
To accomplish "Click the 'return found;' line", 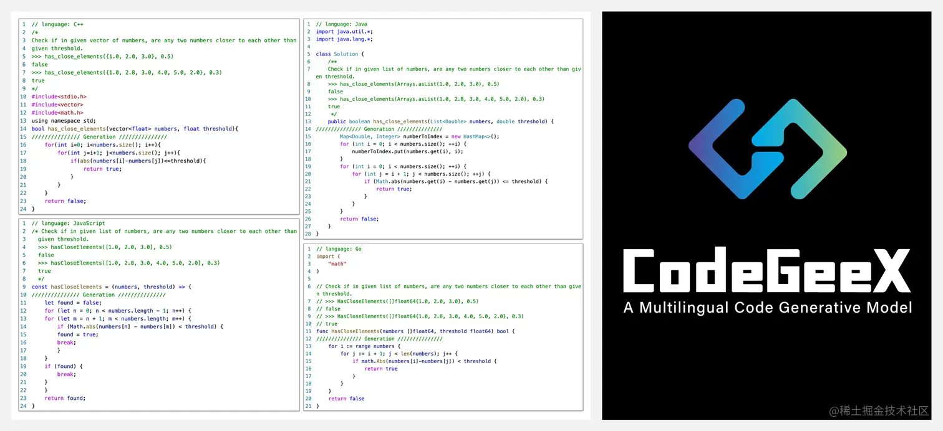I will (x=65, y=398).
